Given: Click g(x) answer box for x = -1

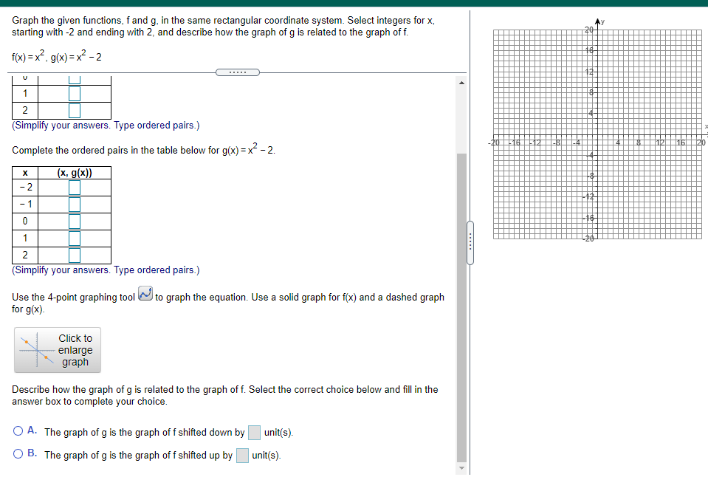Looking at the screenshot, I should (x=75, y=205).
